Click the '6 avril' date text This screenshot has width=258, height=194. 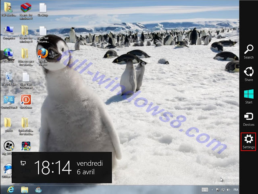85,172
